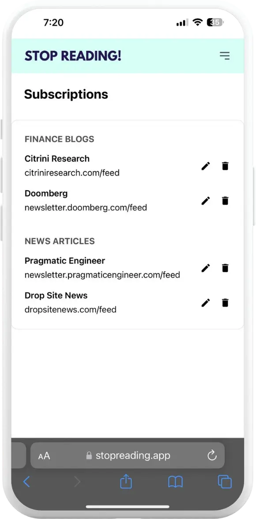
Task: Navigate back in Safari
Action: 27,482
